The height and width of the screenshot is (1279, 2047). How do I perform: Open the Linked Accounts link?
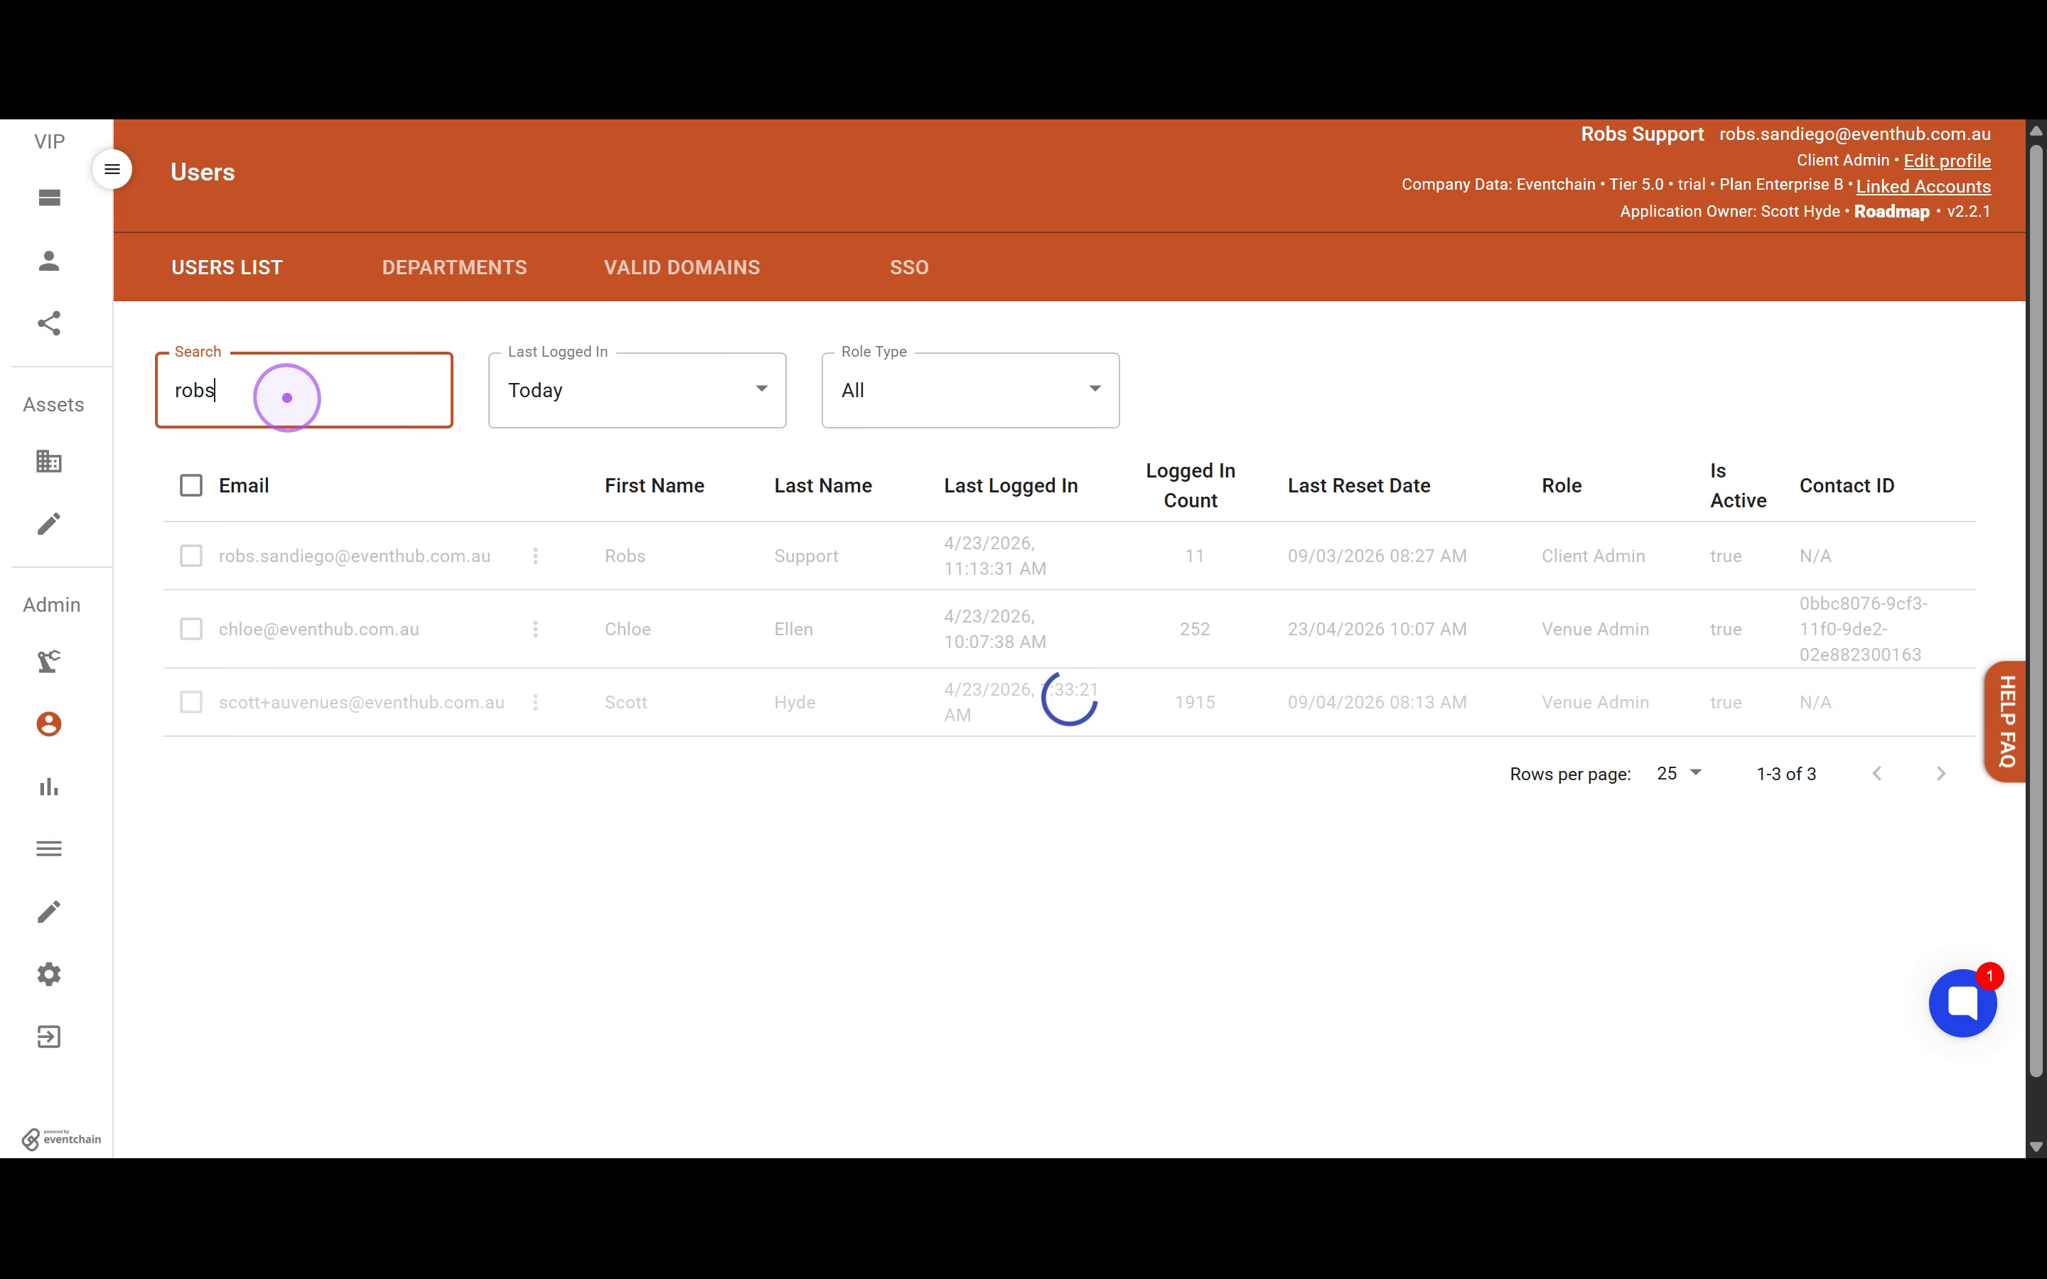(1923, 186)
